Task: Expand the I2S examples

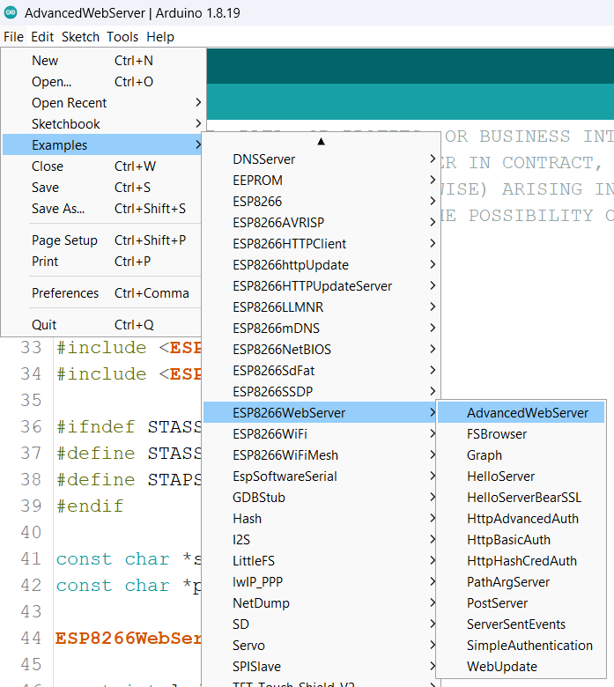Action: 321,539
